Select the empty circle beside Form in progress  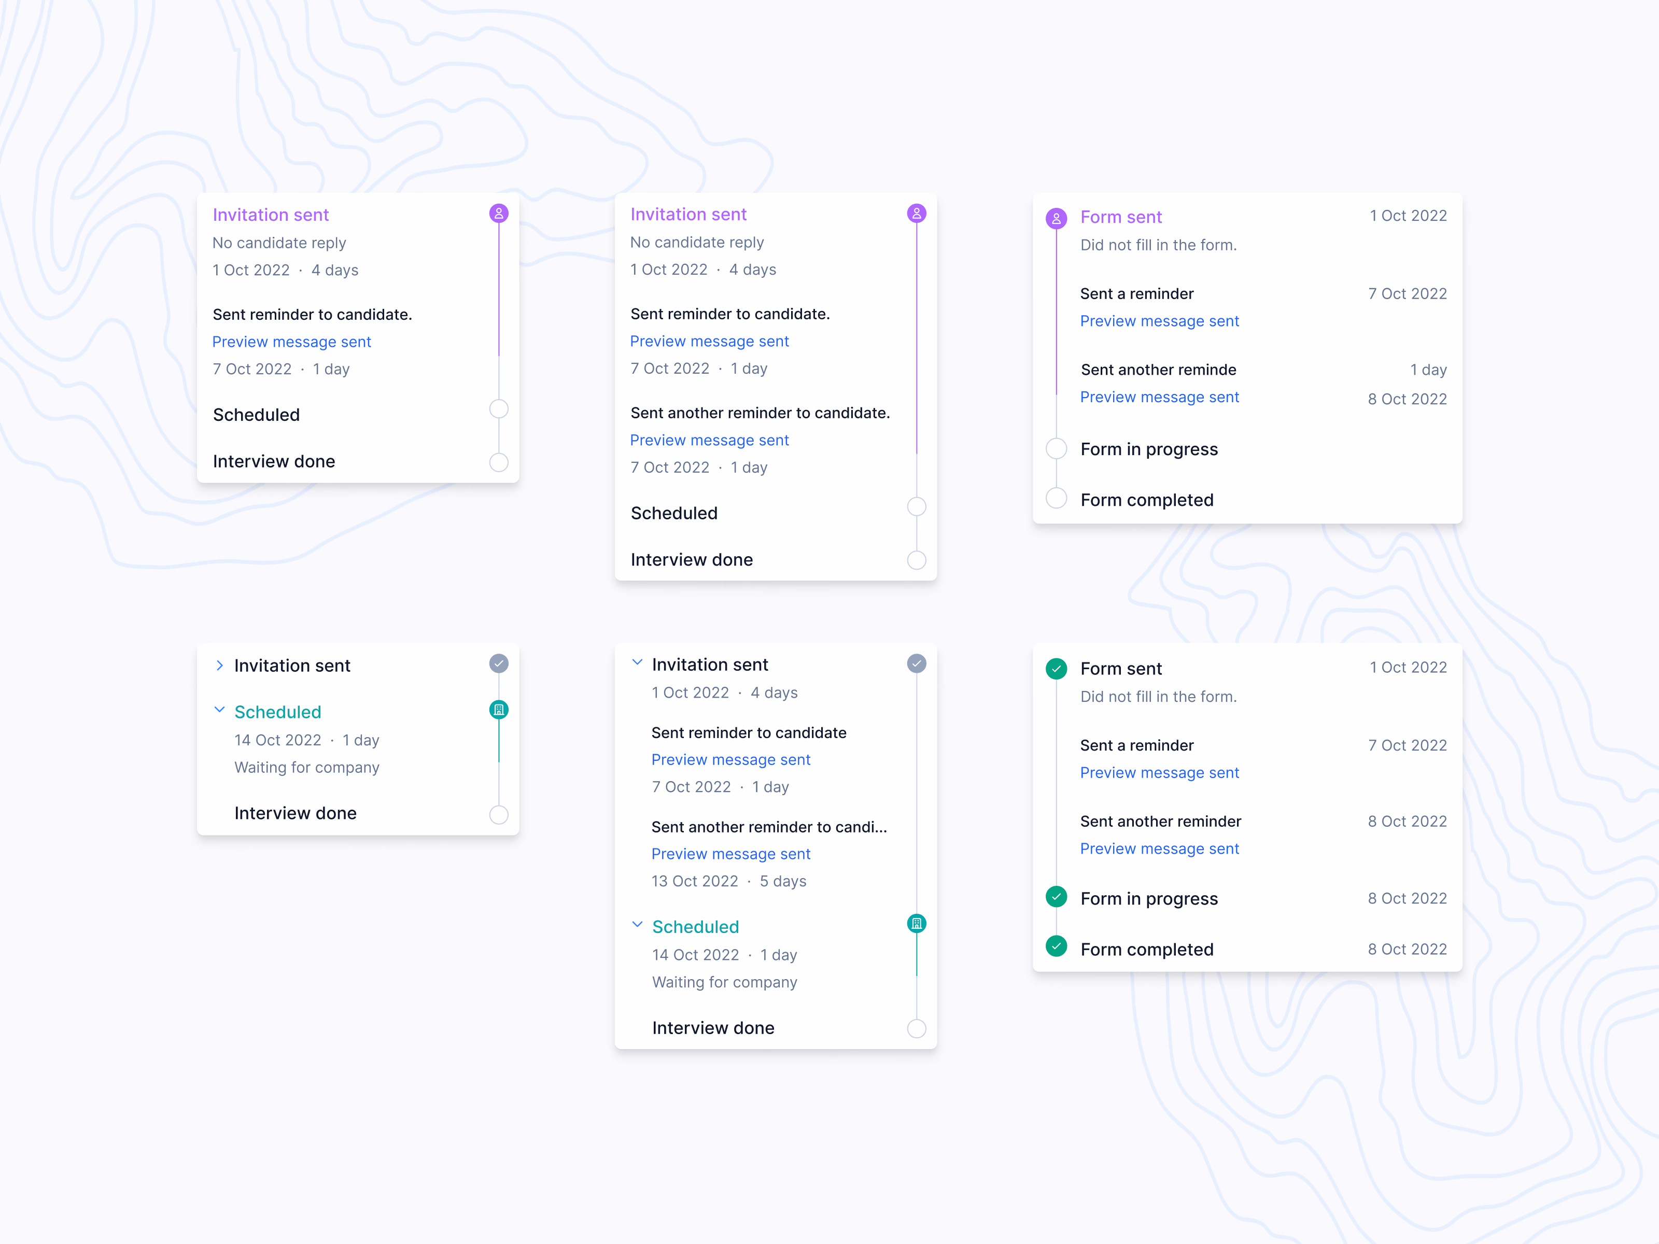[x=1056, y=448]
